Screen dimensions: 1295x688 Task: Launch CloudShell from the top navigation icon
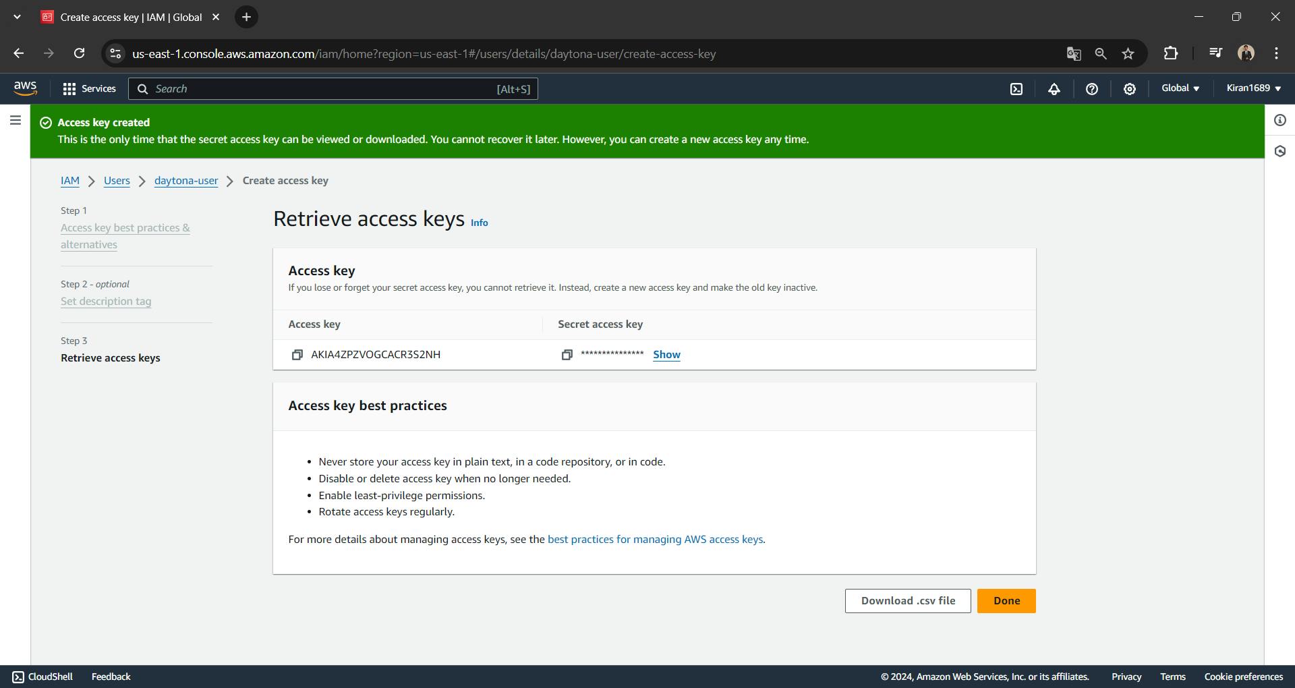click(1016, 89)
